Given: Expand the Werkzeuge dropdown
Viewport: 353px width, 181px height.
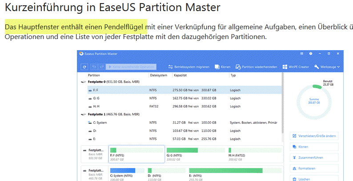Looking at the screenshot, I should coord(327,67).
